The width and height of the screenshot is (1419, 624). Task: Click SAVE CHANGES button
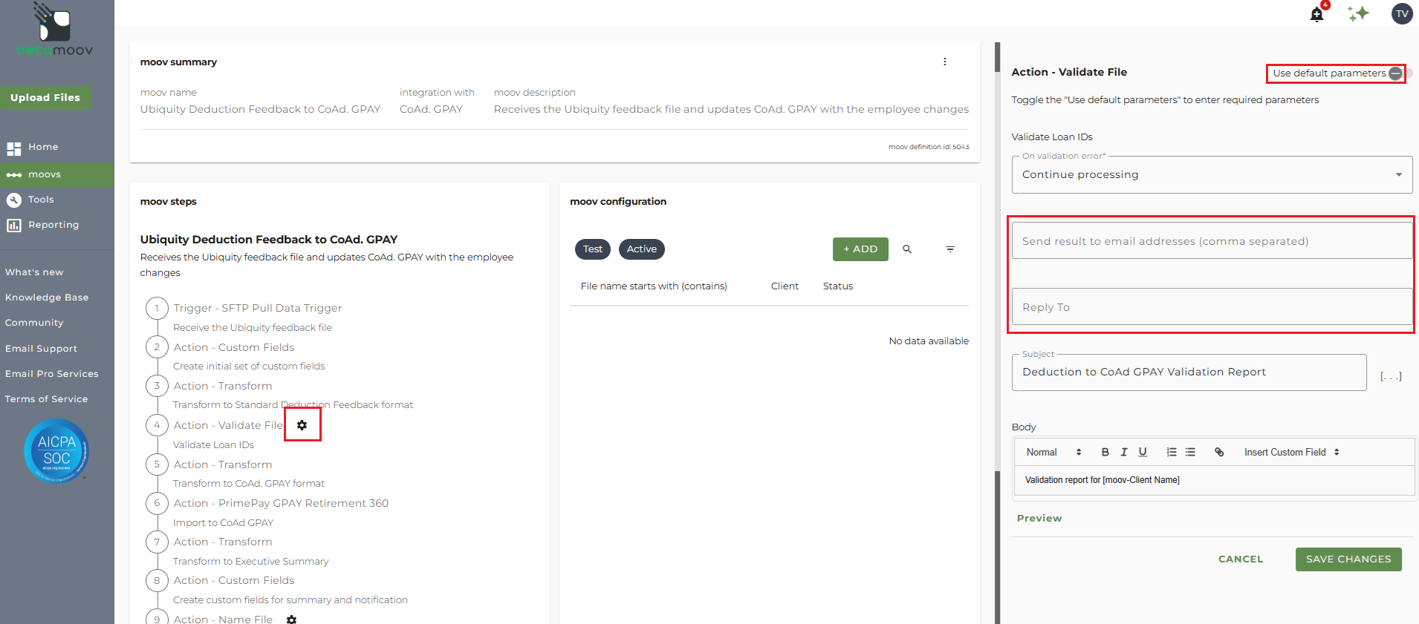click(x=1348, y=559)
